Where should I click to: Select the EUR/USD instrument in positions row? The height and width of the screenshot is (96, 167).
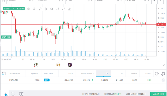tap(14, 80)
